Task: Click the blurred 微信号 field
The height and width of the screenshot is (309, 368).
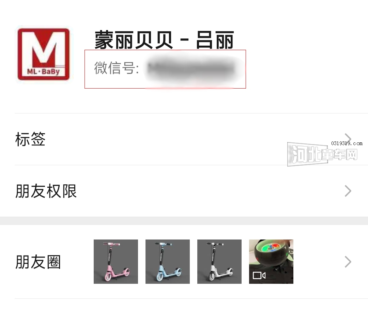Action: 190,68
